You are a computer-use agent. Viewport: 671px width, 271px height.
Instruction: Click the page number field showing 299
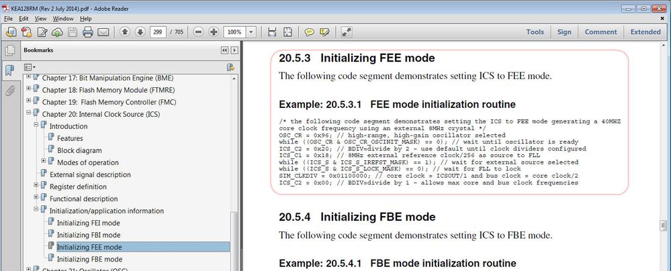159,32
